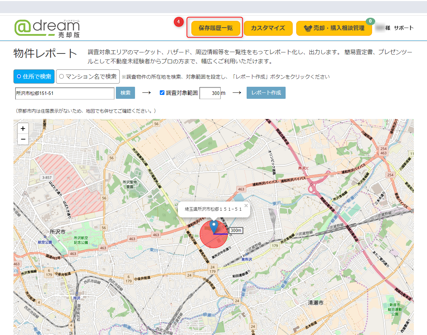The height and width of the screenshot is (335, 427).
Task: Toggle the 調査対象範囲 checkbox
Action: coord(162,93)
